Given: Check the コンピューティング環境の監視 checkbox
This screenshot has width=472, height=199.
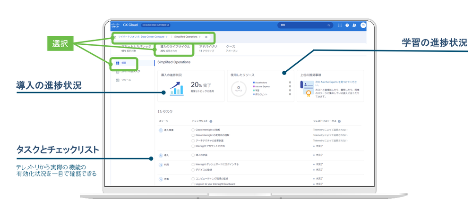Looking at the screenshot, I should 193,179.
